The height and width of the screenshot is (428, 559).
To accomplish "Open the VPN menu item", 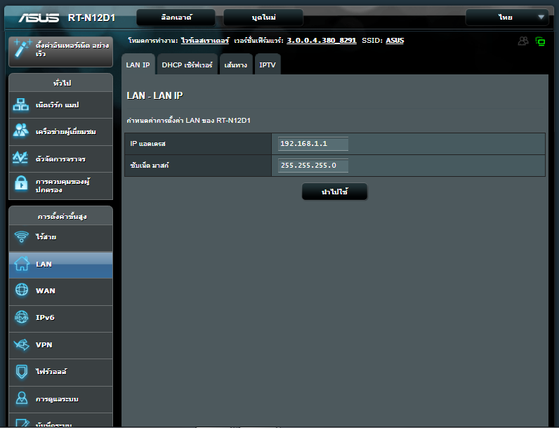I will pos(60,345).
